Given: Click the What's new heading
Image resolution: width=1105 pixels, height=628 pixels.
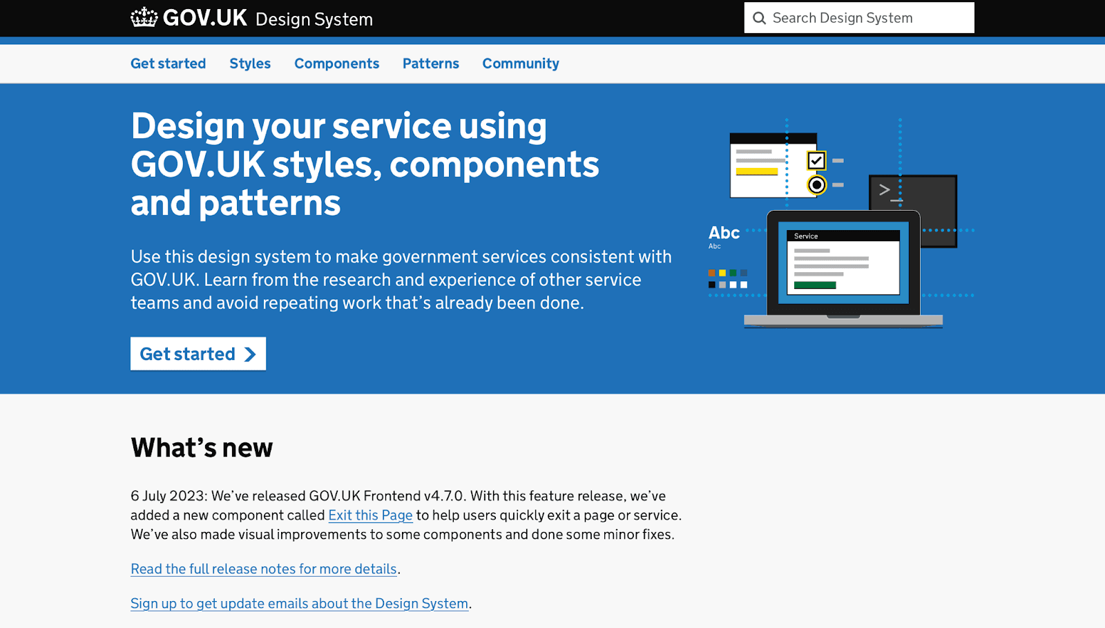Looking at the screenshot, I should click(202, 448).
